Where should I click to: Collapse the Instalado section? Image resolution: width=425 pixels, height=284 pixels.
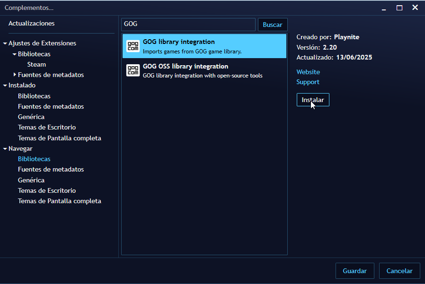click(x=5, y=85)
